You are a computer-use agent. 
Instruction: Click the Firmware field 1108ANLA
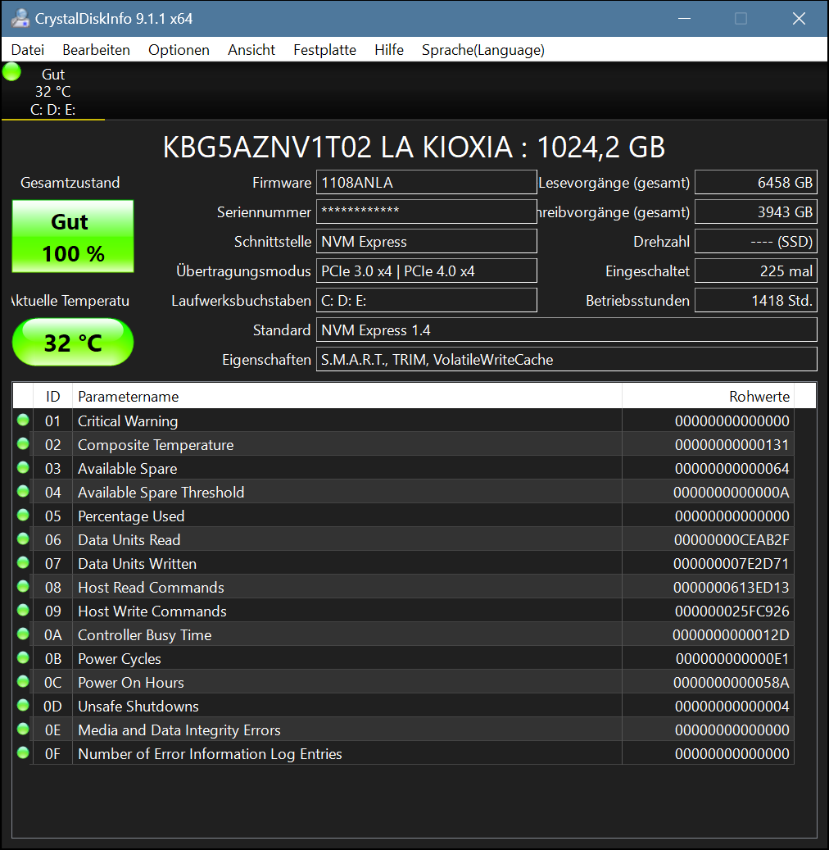427,183
